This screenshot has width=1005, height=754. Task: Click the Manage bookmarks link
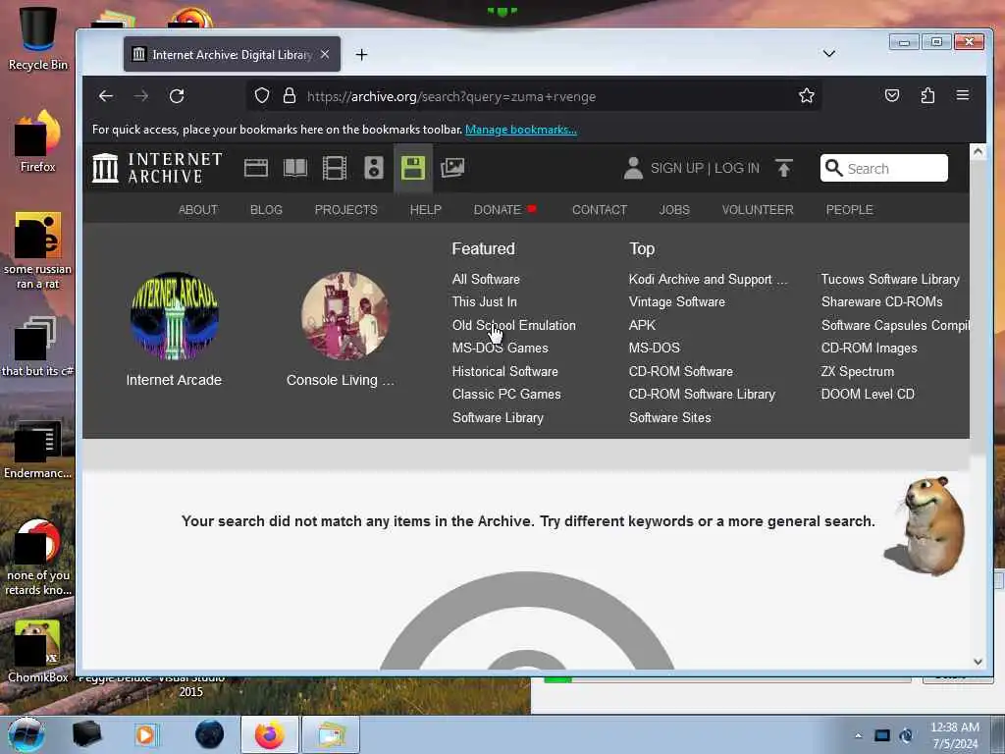520,130
